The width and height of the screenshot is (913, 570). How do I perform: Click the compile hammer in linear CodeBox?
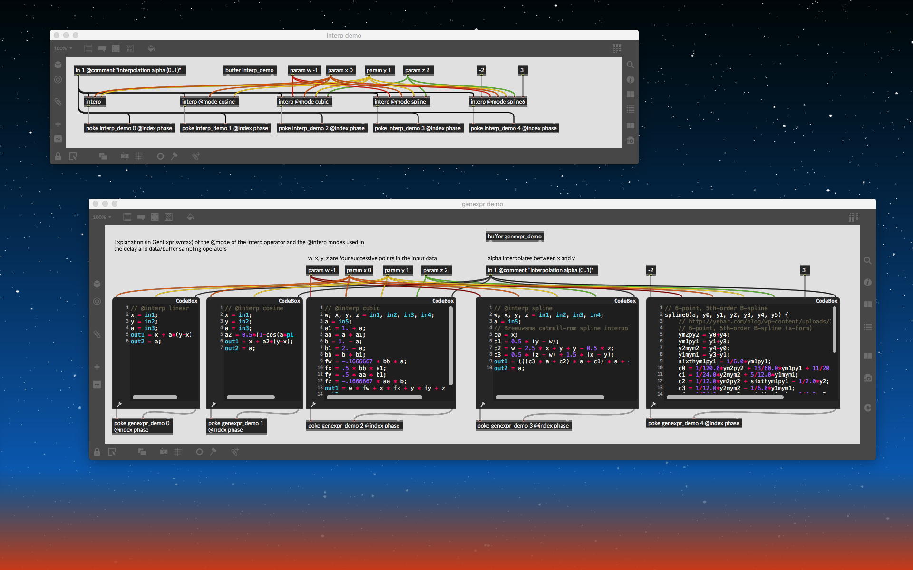pos(119,404)
